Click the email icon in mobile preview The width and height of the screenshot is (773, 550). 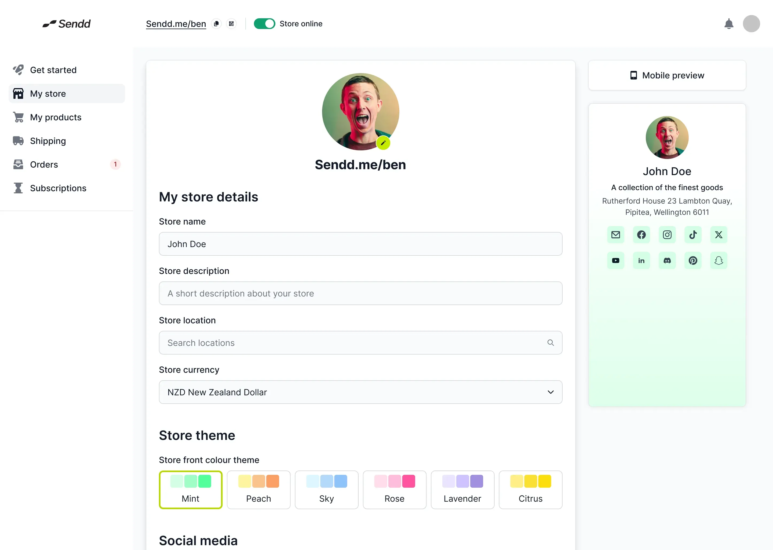[x=616, y=235]
